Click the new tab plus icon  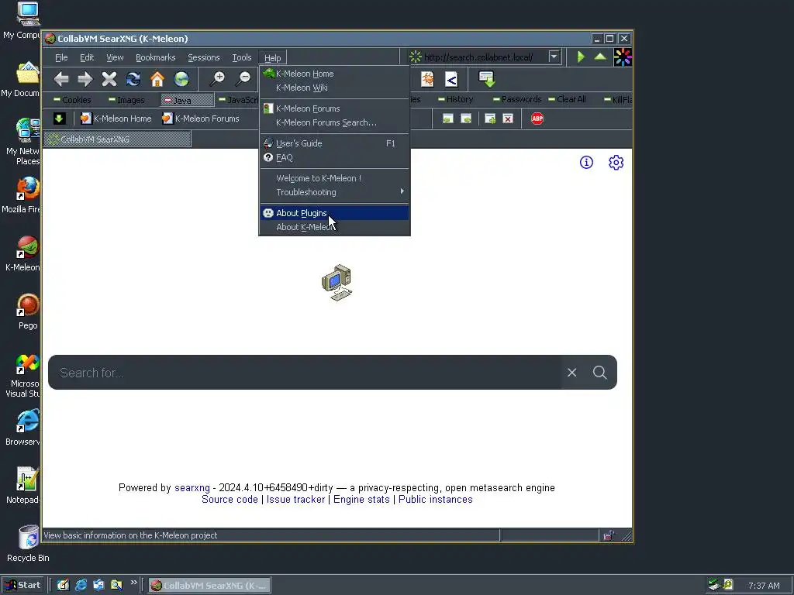[x=490, y=119]
